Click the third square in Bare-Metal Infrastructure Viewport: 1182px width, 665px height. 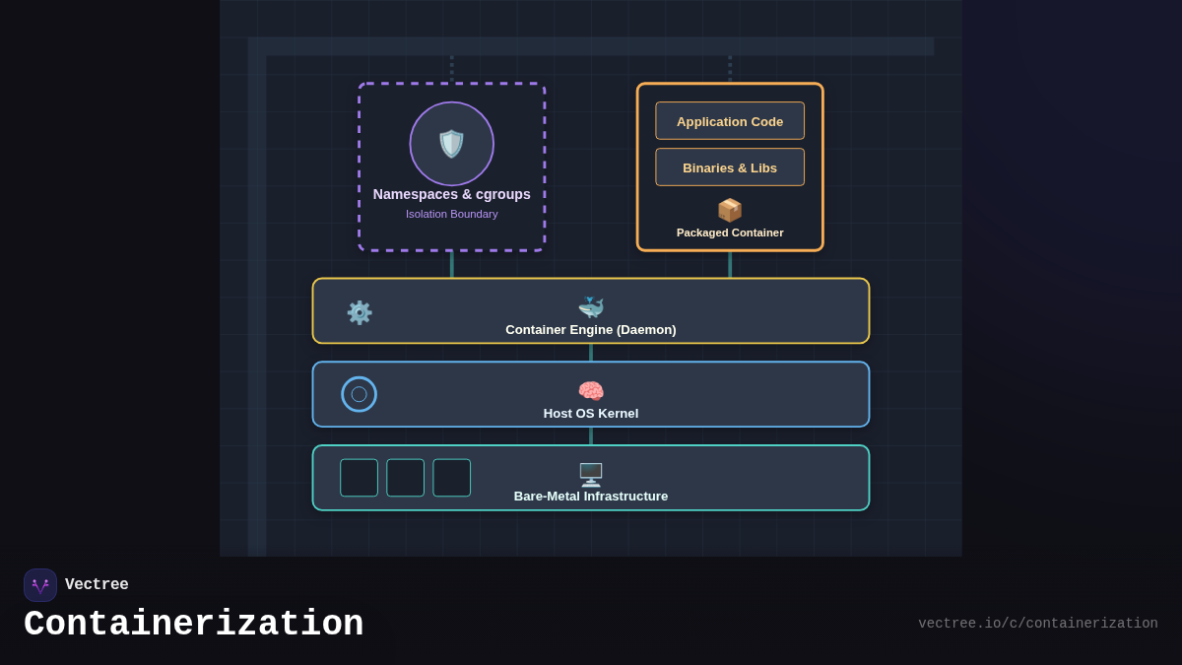point(451,478)
